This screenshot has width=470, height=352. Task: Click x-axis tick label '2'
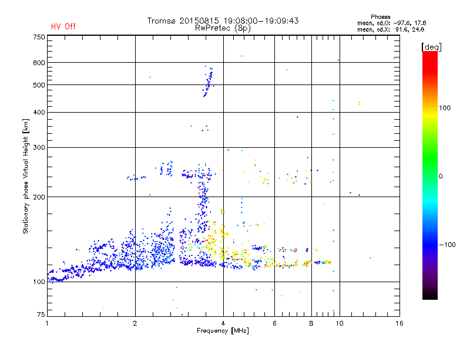pyautogui.click(x=135, y=323)
